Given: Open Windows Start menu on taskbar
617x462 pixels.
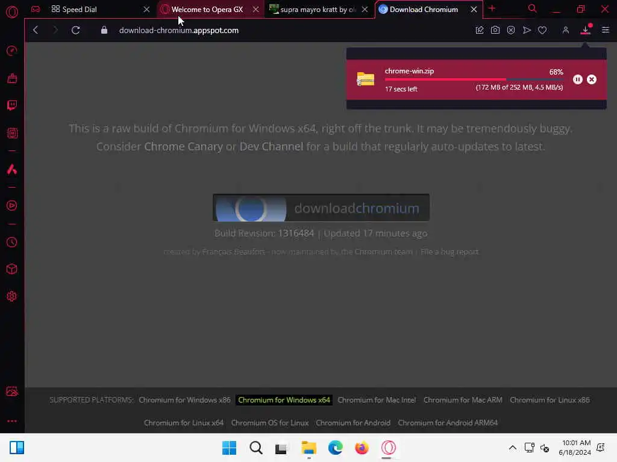Looking at the screenshot, I should pyautogui.click(x=229, y=448).
